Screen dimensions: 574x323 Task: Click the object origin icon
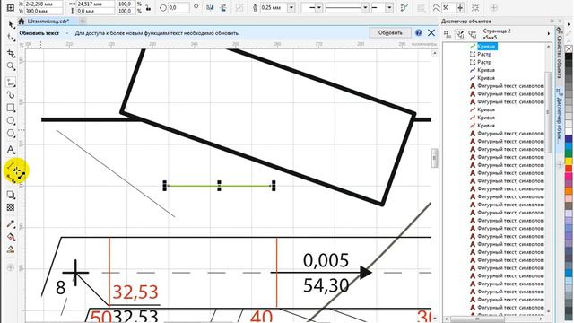(x=10, y=7)
